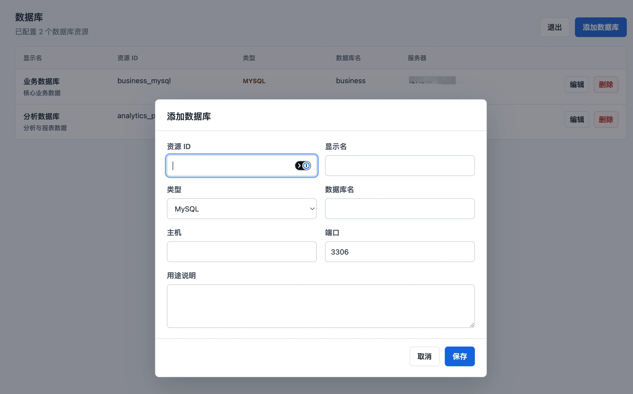Click the 数据库名 column header in table
This screenshot has height=394, width=633.
tap(348, 58)
